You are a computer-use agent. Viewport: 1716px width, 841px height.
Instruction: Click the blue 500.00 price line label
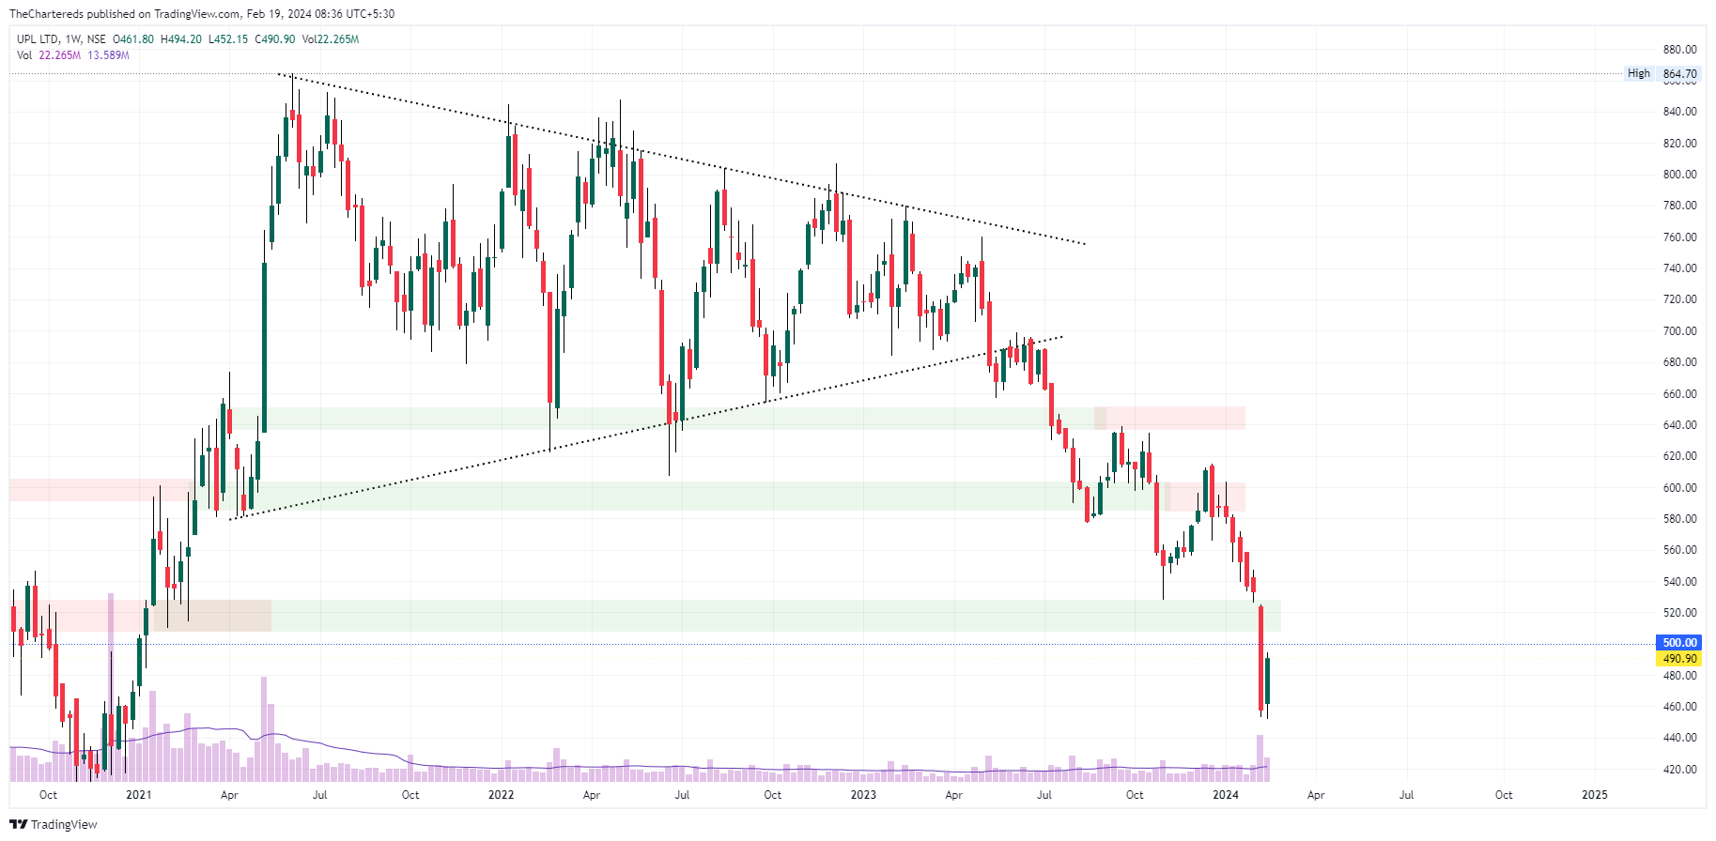[x=1679, y=643]
